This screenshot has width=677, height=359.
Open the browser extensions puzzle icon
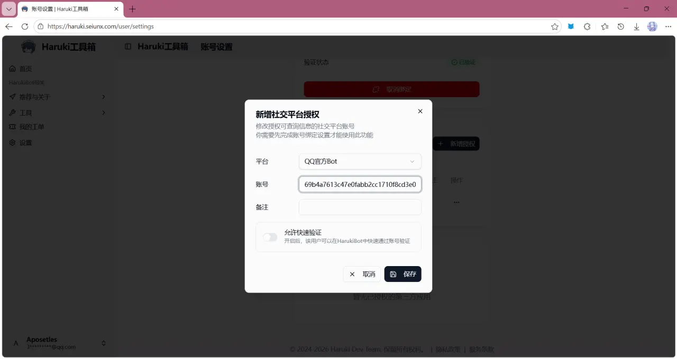(x=587, y=26)
